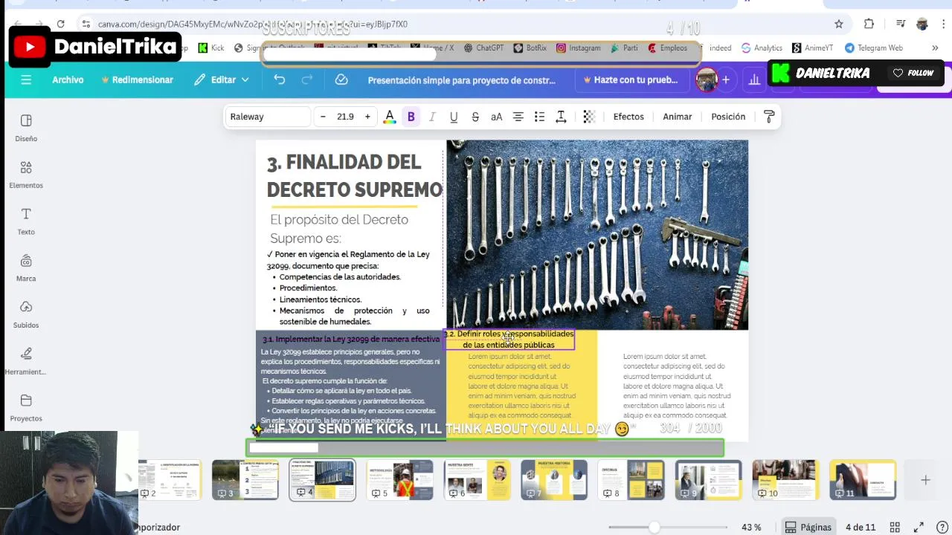Open the Raleway font family selector
952x535 pixels.
point(268,117)
